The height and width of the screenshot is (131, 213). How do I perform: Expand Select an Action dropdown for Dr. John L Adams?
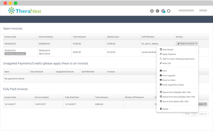tap(187, 44)
